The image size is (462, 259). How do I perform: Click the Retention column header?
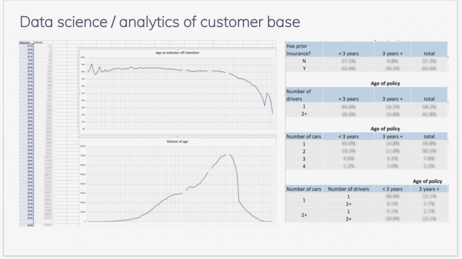[25, 42]
